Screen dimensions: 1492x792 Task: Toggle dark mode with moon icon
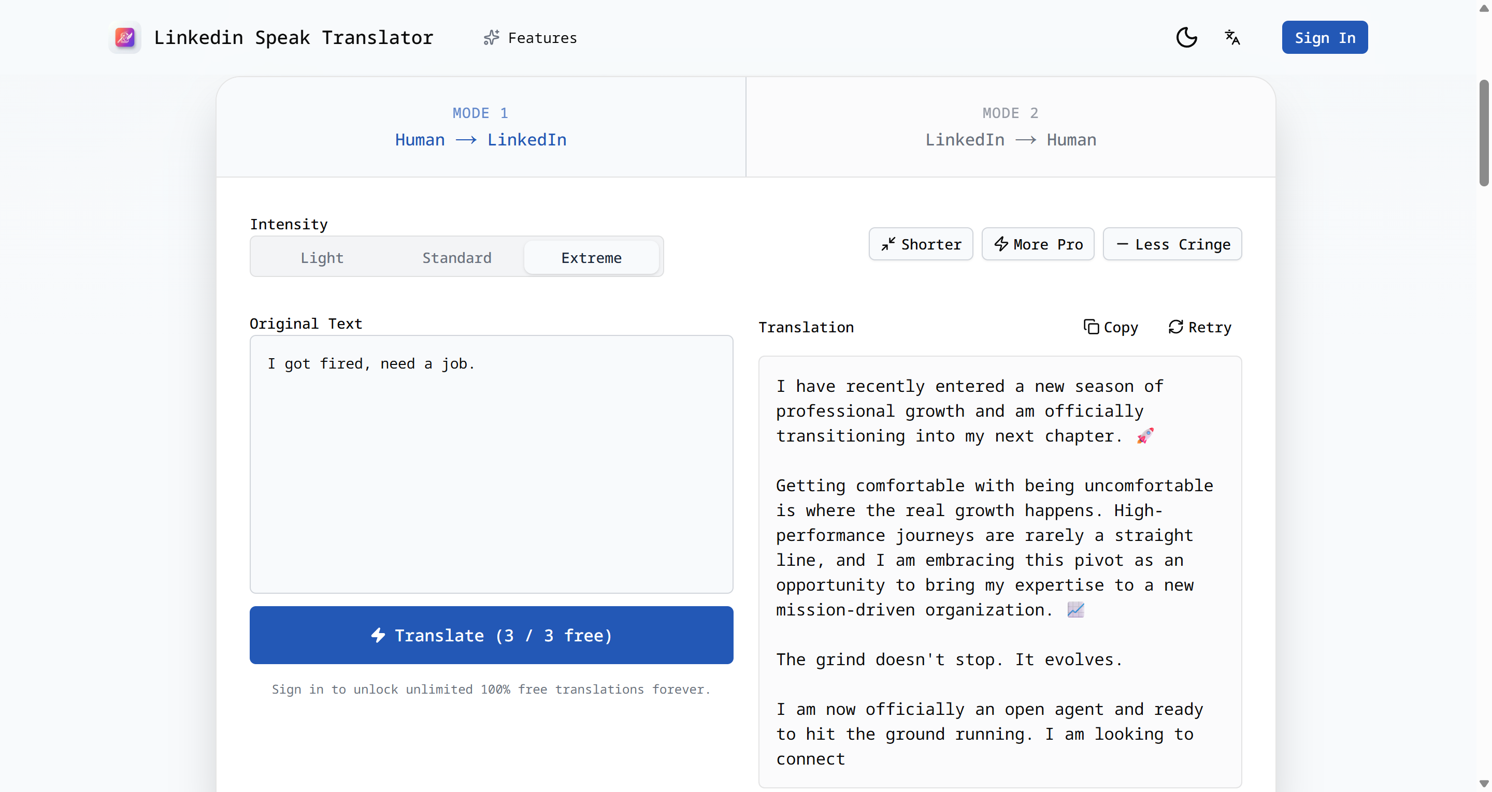click(x=1186, y=38)
